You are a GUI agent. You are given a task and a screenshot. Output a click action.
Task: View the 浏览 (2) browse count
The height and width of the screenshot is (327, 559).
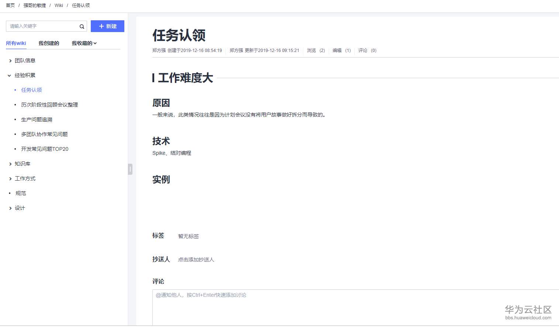pos(316,51)
